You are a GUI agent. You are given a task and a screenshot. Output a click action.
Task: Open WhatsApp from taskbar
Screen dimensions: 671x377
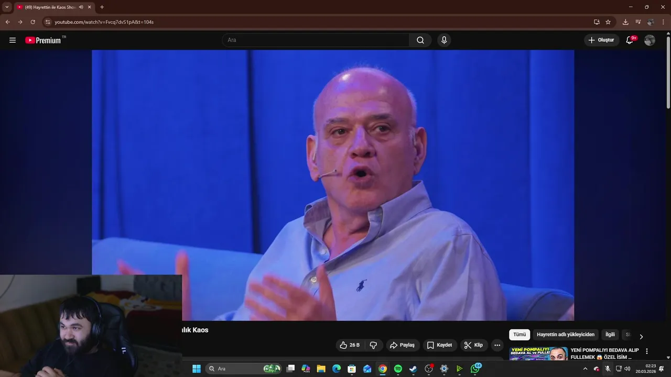click(475, 369)
